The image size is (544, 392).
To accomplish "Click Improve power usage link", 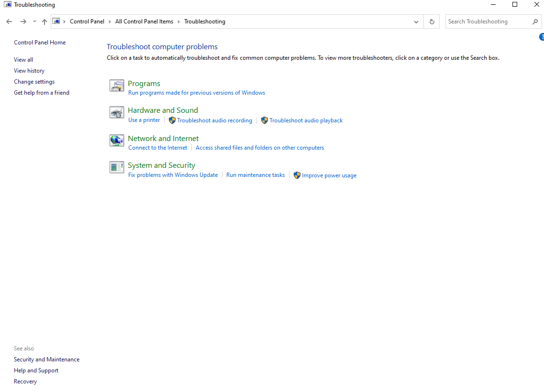I will coord(329,175).
